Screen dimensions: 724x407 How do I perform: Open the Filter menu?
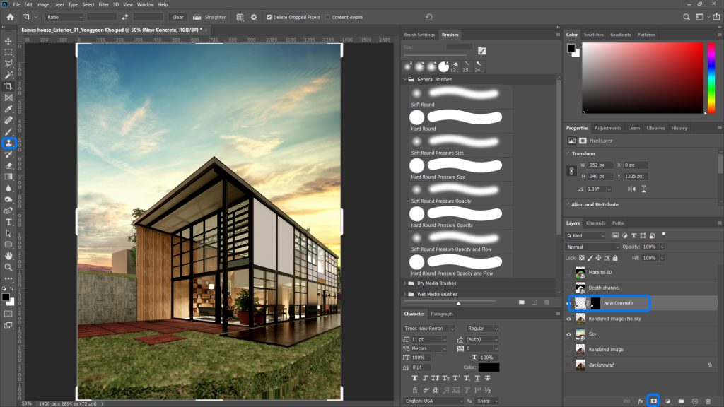tap(104, 4)
